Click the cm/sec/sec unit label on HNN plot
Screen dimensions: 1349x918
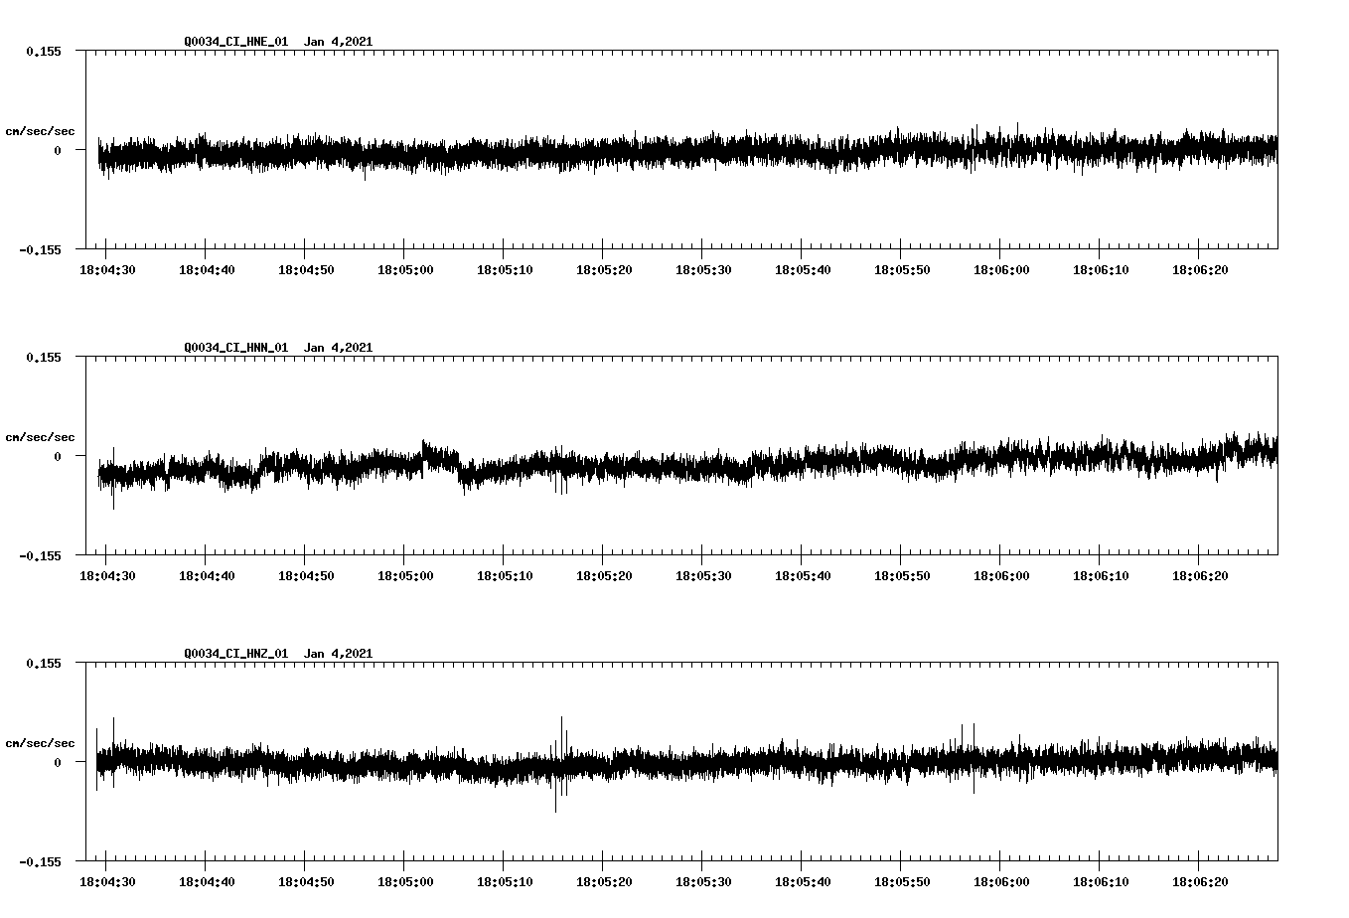point(41,436)
